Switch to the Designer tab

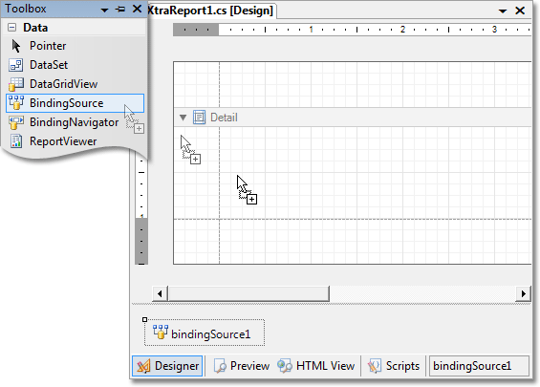pyautogui.click(x=167, y=366)
